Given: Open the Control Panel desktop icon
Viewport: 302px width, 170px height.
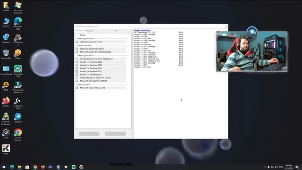Looking at the screenshot, I should [6, 70].
